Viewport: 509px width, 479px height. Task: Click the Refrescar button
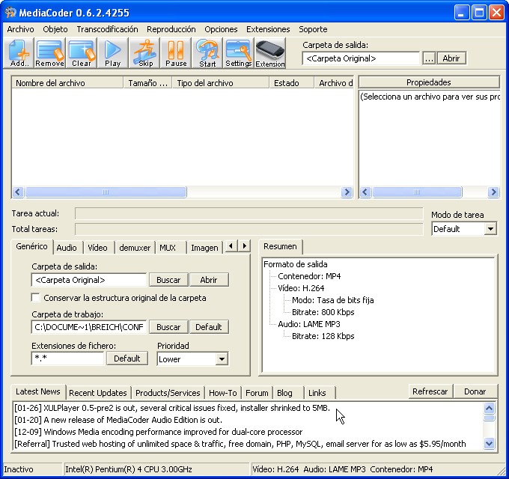tap(430, 391)
